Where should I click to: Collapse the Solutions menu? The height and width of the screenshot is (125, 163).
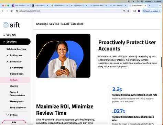15,42
